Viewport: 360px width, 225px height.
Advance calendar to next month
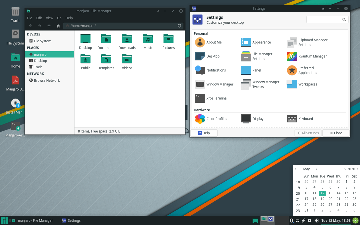[316, 169]
